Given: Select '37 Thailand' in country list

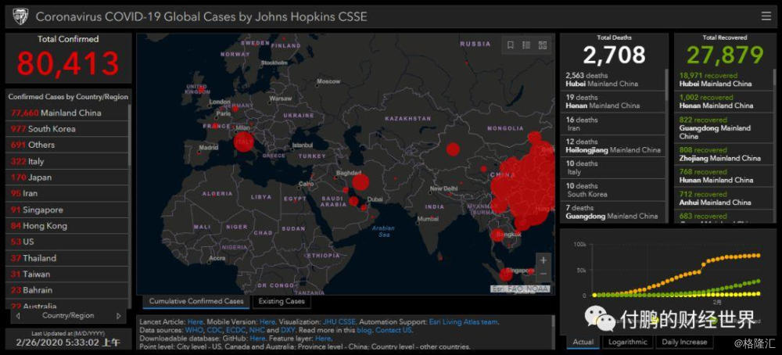Looking at the screenshot, I should pyautogui.click(x=67, y=258).
